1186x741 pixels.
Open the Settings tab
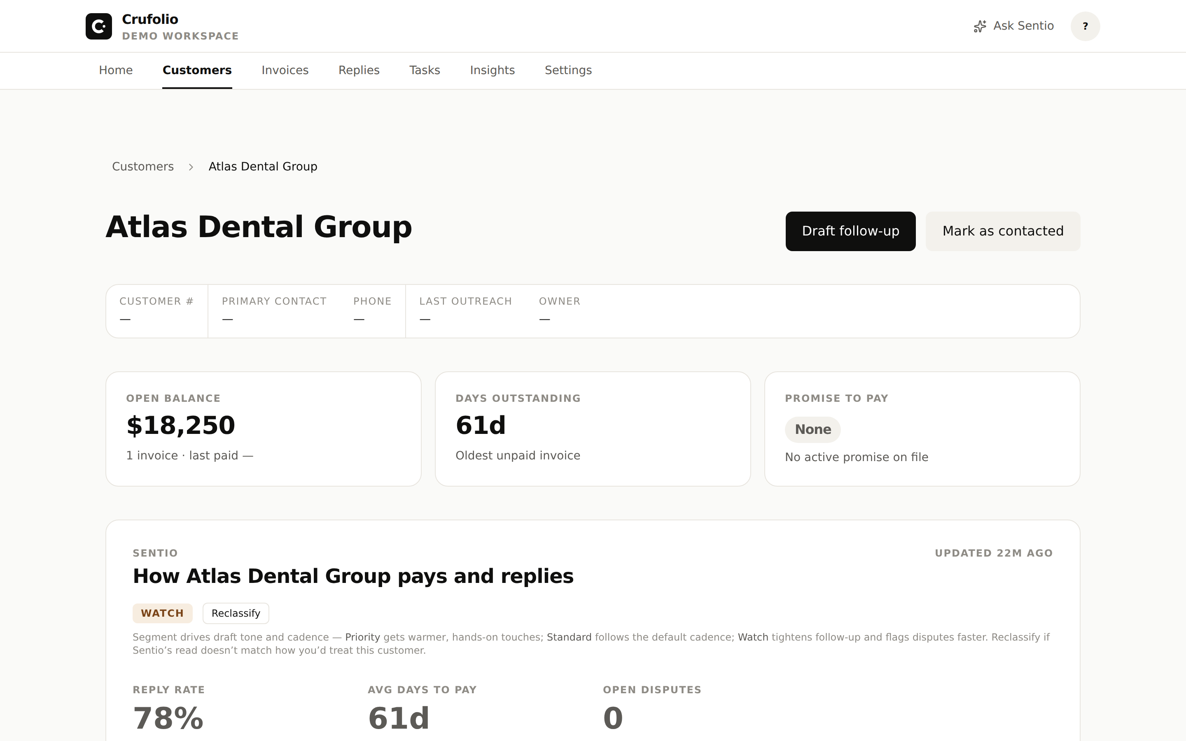click(x=568, y=70)
